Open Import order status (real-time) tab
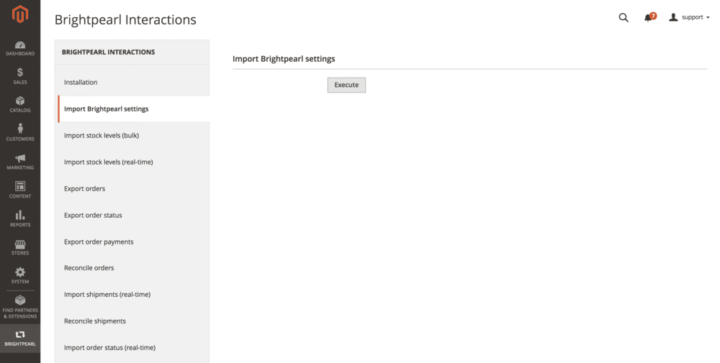The width and height of the screenshot is (720, 363). [x=109, y=348]
